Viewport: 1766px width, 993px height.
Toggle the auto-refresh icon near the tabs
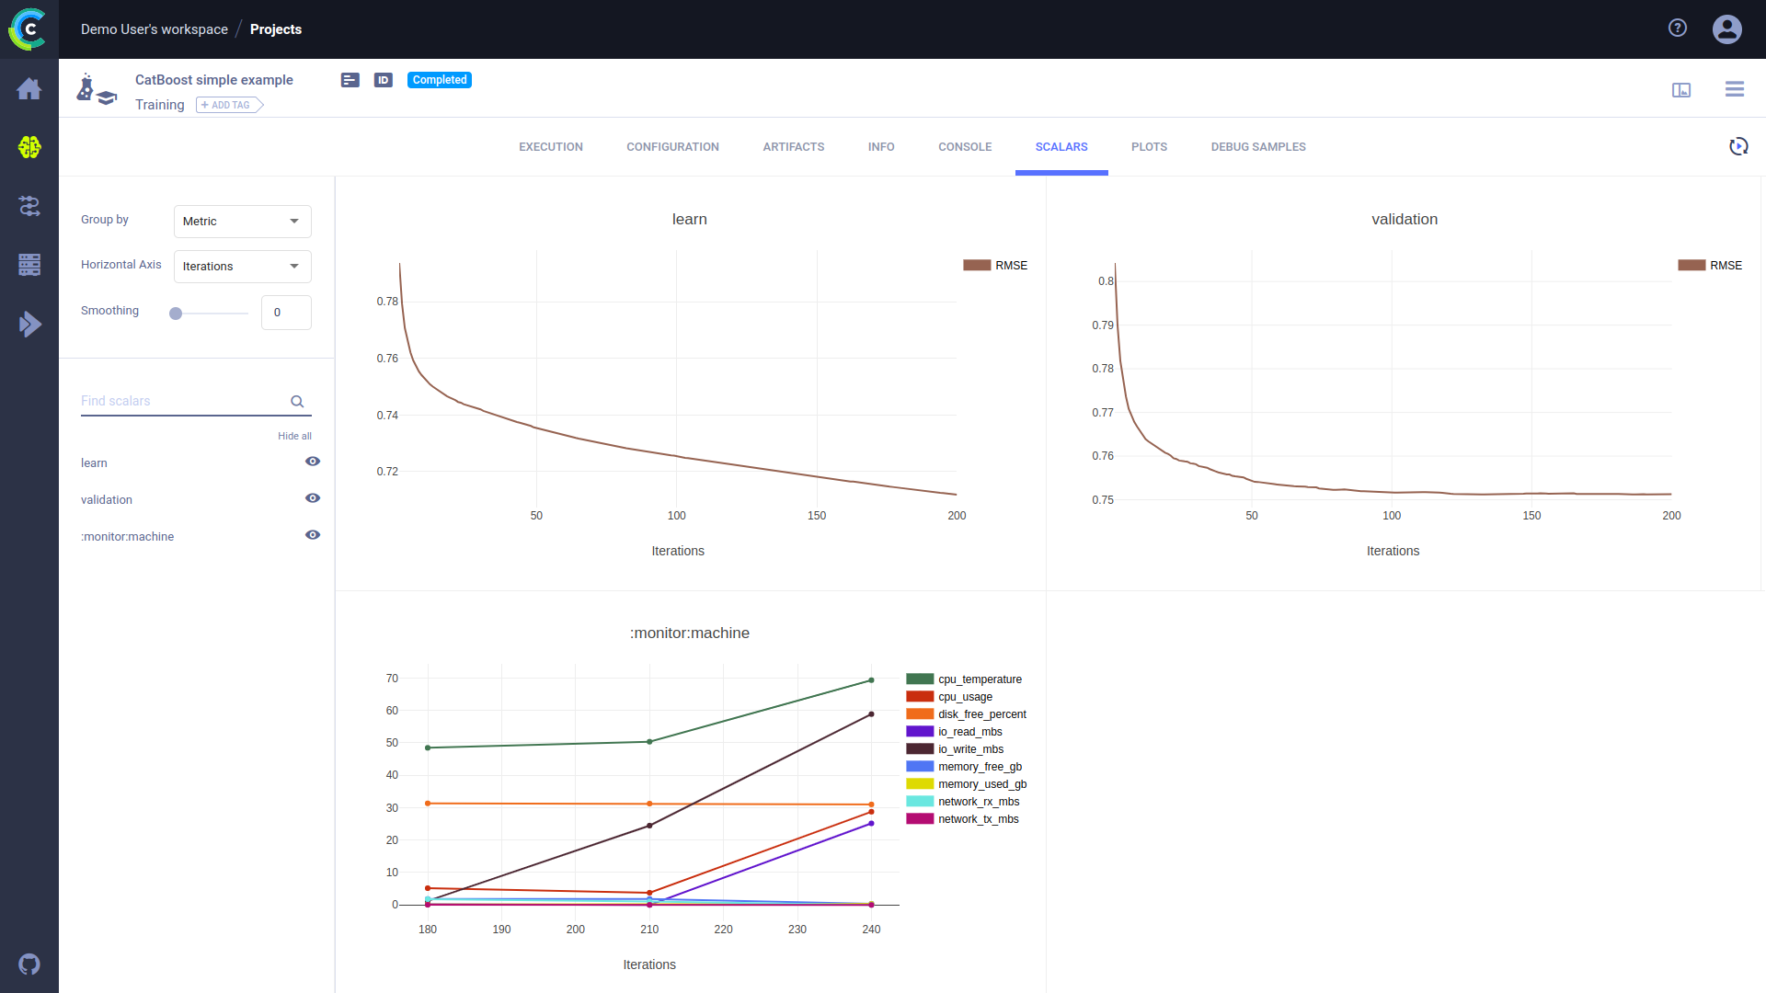click(x=1737, y=147)
